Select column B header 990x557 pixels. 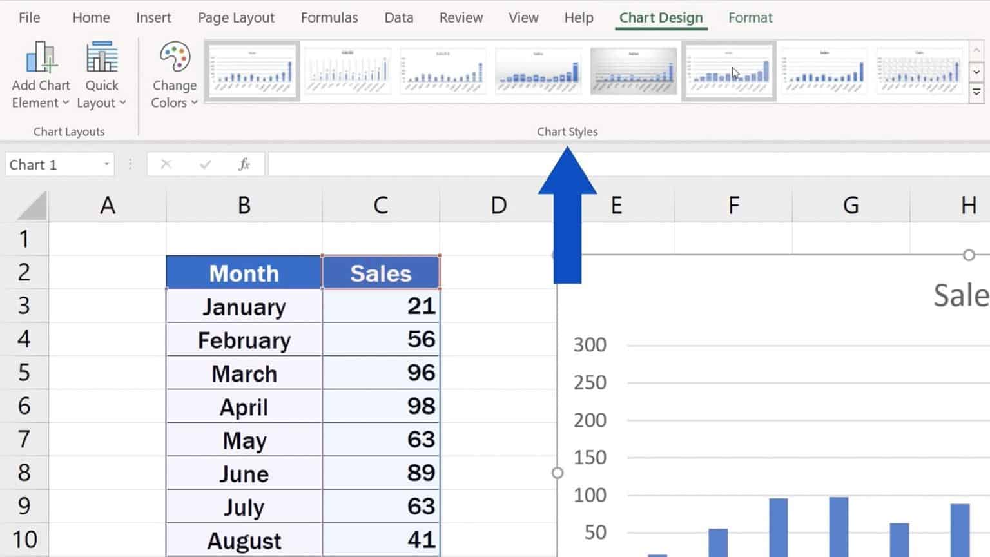[244, 206]
